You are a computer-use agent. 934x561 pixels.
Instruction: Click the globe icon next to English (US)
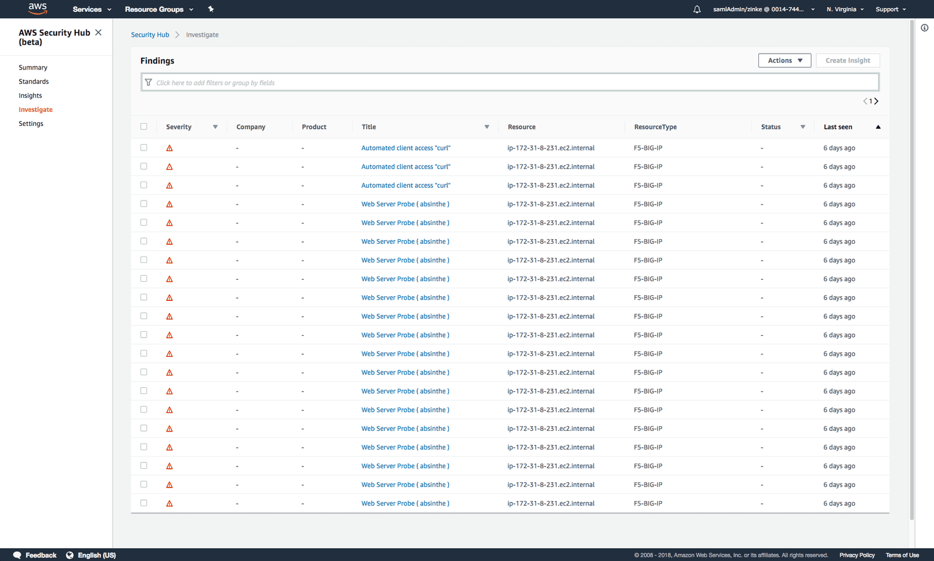tap(69, 555)
